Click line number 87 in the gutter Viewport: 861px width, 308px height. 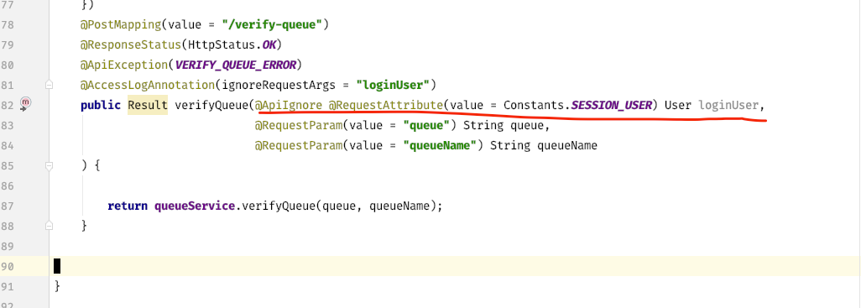point(8,206)
